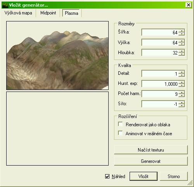This screenshot has height=187, width=194.
Task: Increase Šířka with the up arrow
Action: pos(182,31)
